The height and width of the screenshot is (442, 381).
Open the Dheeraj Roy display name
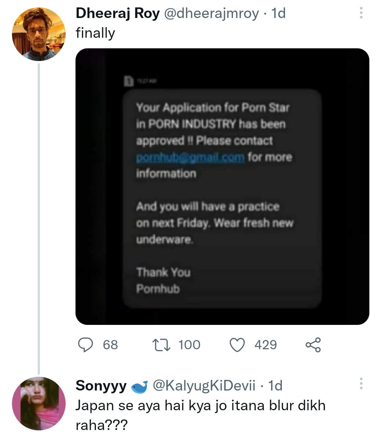118,13
